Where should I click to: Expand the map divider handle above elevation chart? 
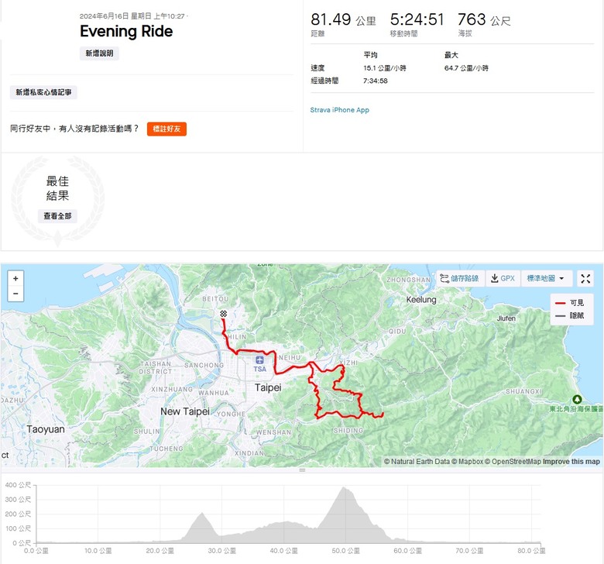(302, 469)
